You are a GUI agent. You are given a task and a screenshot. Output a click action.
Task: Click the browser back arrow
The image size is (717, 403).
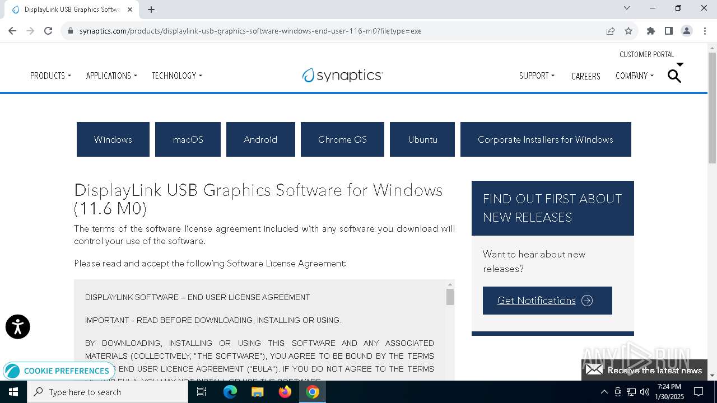pos(12,31)
